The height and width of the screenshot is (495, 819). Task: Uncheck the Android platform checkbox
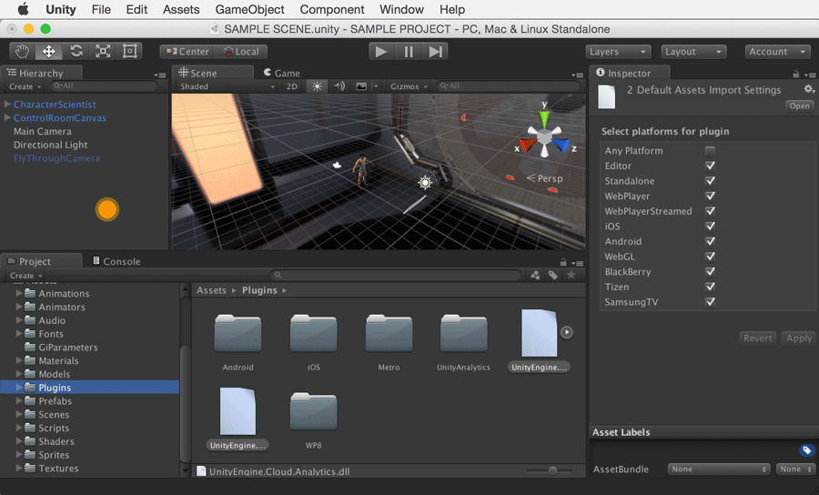710,242
